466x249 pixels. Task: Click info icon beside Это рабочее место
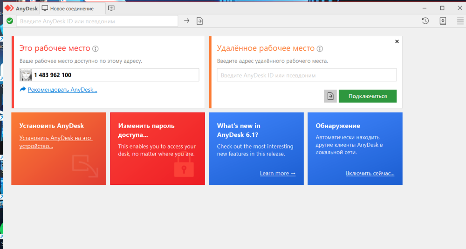tap(96, 49)
